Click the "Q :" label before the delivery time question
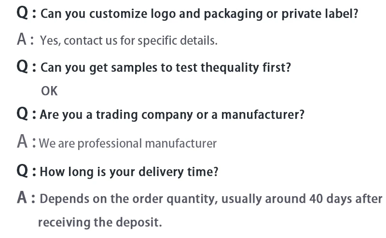Viewport: 386px width, 238px height. (26, 171)
